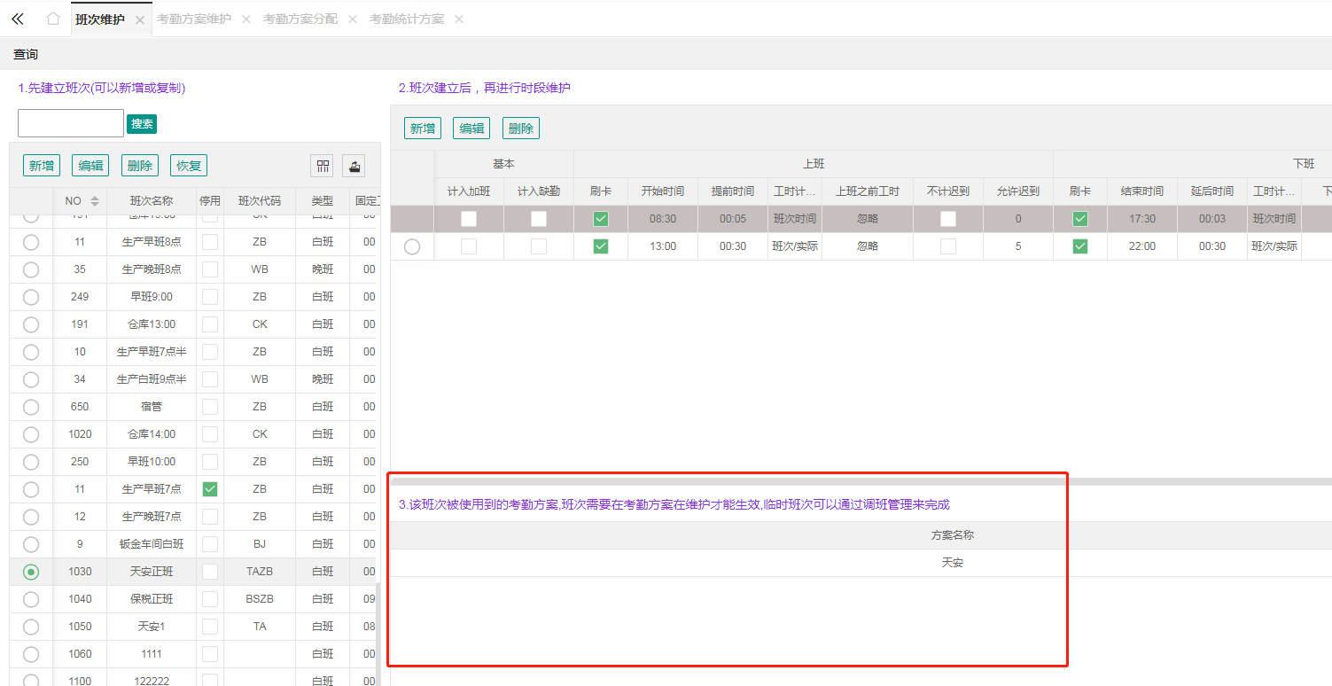Close the 考勤方案维护 tab
Screen dimensions: 1332x686
246,19
